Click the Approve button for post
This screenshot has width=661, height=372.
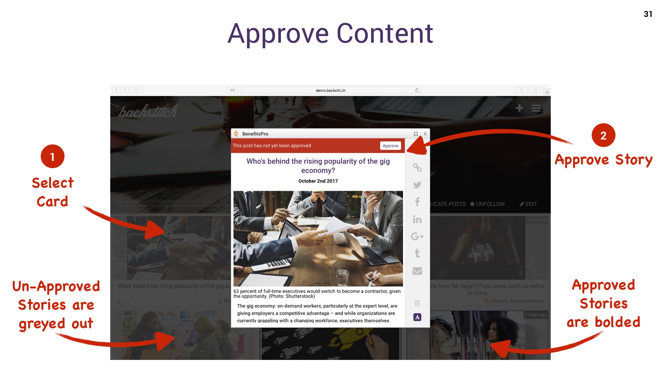389,145
